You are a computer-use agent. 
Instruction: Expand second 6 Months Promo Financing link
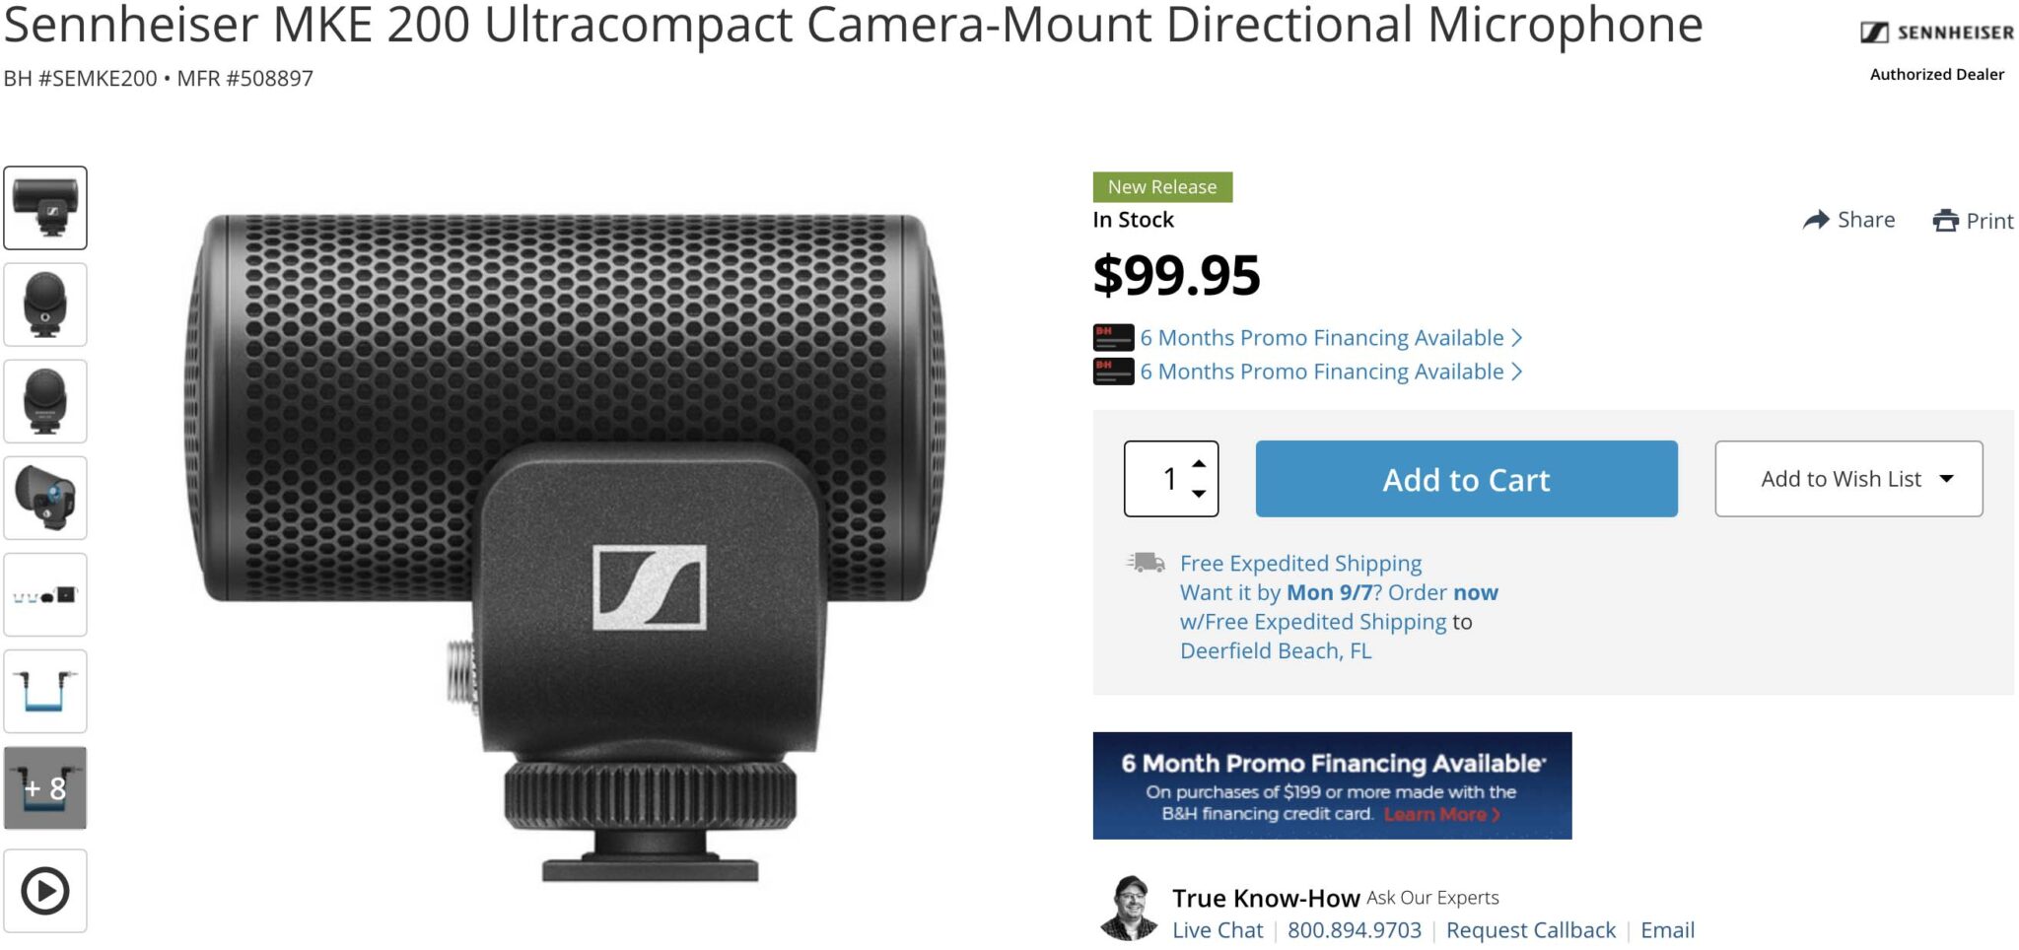click(x=1331, y=372)
